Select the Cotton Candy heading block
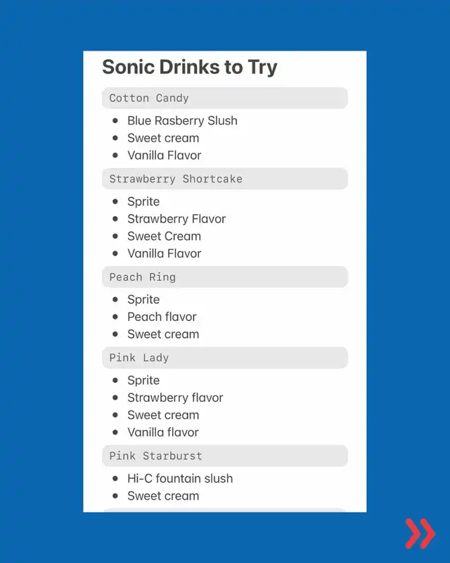This screenshot has height=563, width=450. pyautogui.click(x=225, y=98)
